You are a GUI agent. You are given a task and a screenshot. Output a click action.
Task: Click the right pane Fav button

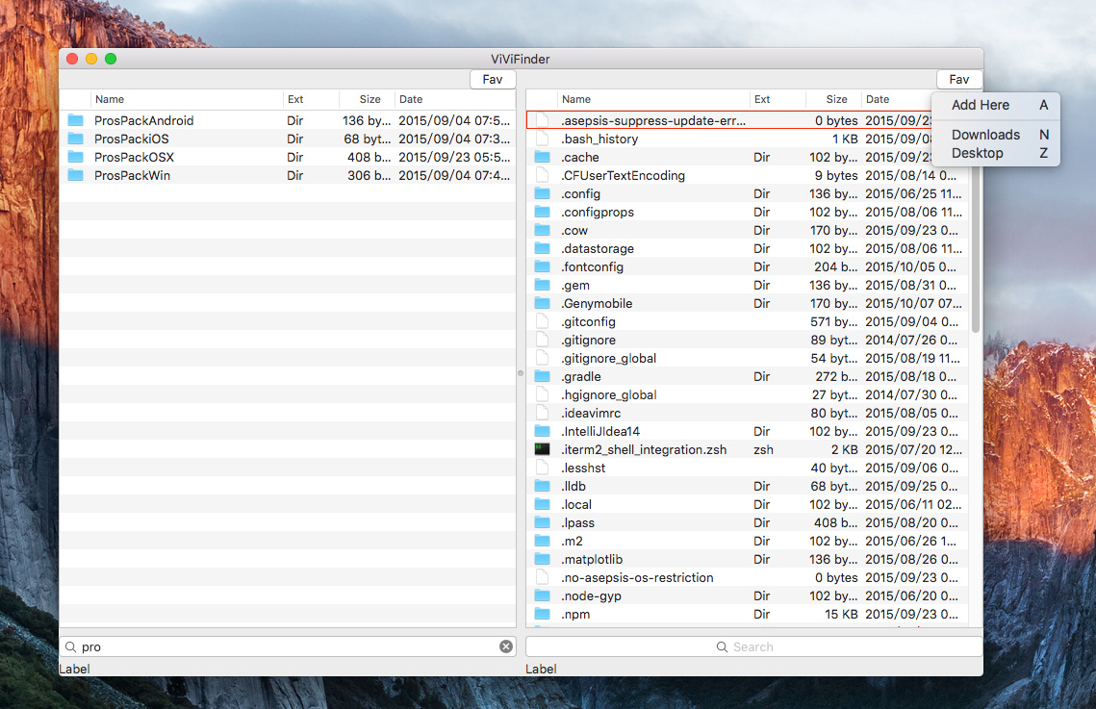pyautogui.click(x=959, y=80)
